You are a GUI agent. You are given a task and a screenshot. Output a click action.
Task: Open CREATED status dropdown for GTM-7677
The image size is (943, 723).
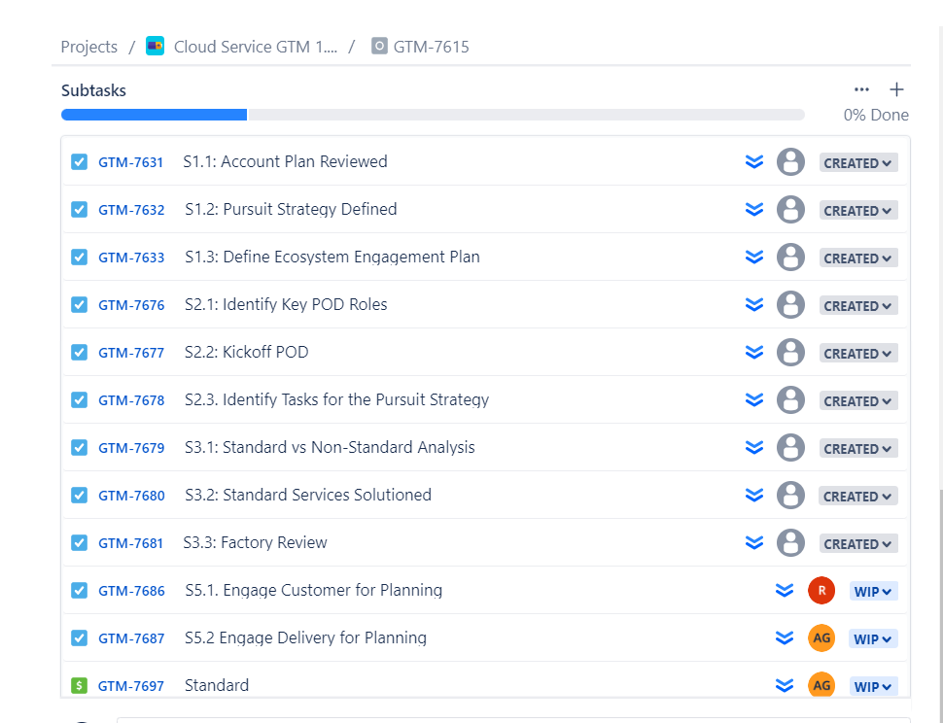point(858,354)
